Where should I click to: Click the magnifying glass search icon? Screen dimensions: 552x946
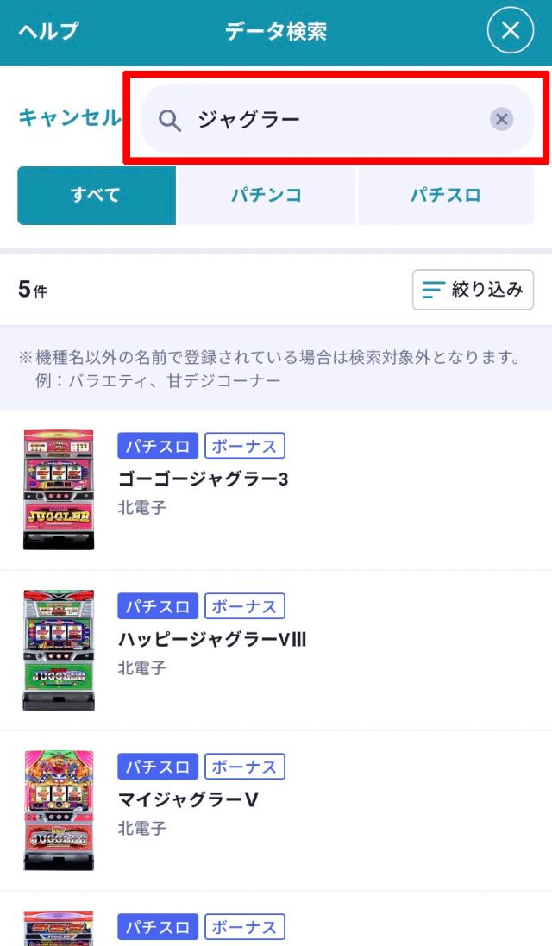pyautogui.click(x=170, y=120)
